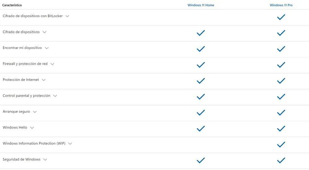Click Cifrado de dispositivos checkmark under Home
Viewport: 309px width, 170px height.
click(x=201, y=33)
